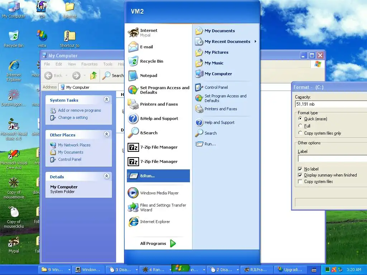
Task: Open Microsoft Visual C++ 6.0 desktop shortcut
Action: point(14,159)
